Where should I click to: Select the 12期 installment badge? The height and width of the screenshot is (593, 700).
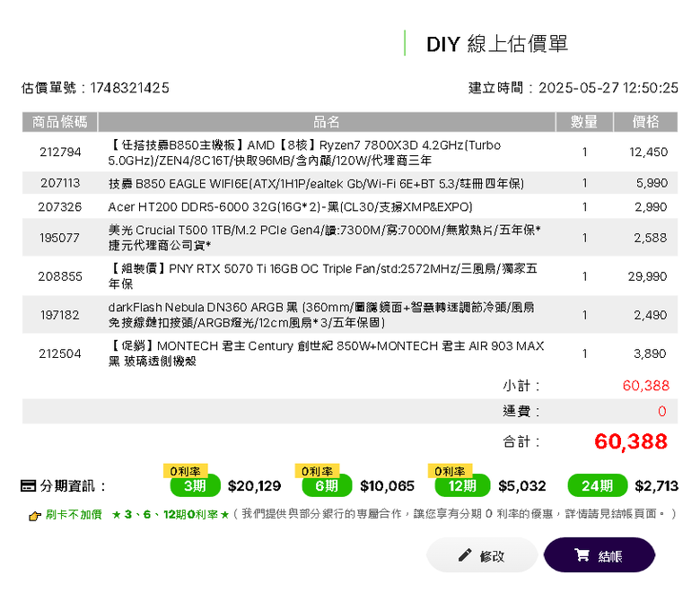coord(462,485)
